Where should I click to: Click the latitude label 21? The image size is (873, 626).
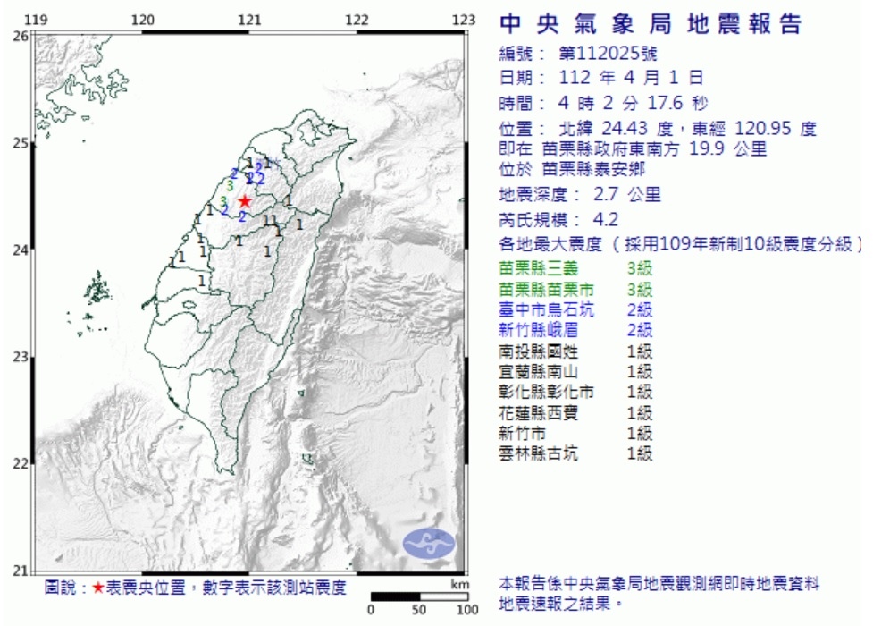click(21, 571)
